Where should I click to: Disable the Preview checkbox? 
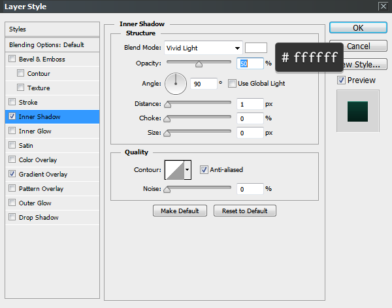pos(341,80)
